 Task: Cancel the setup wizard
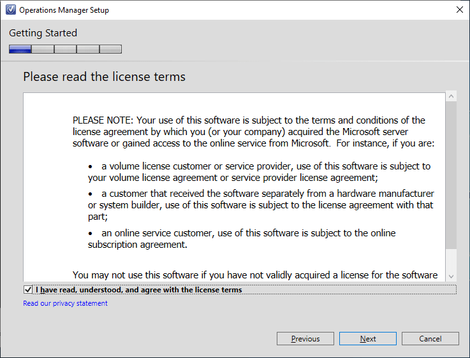[x=430, y=339]
